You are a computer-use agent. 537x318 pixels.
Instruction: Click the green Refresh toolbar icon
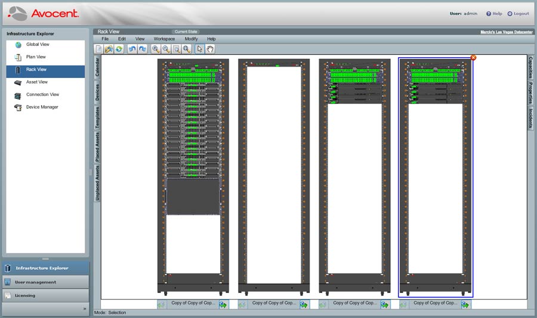(x=119, y=49)
